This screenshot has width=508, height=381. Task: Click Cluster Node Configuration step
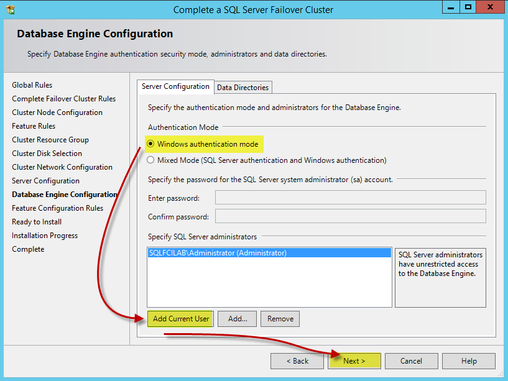click(x=57, y=112)
